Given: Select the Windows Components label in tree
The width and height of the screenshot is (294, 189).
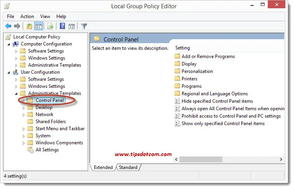Looking at the screenshot, I should tap(59, 143).
